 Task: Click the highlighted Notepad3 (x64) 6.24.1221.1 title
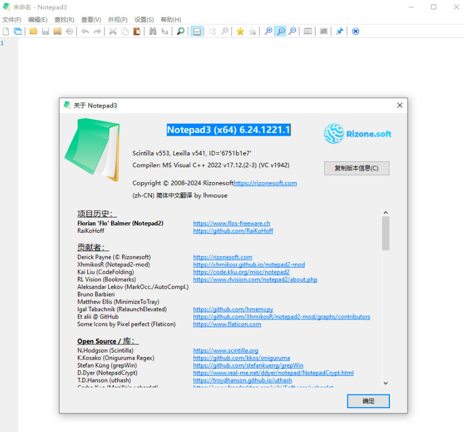[x=229, y=130]
